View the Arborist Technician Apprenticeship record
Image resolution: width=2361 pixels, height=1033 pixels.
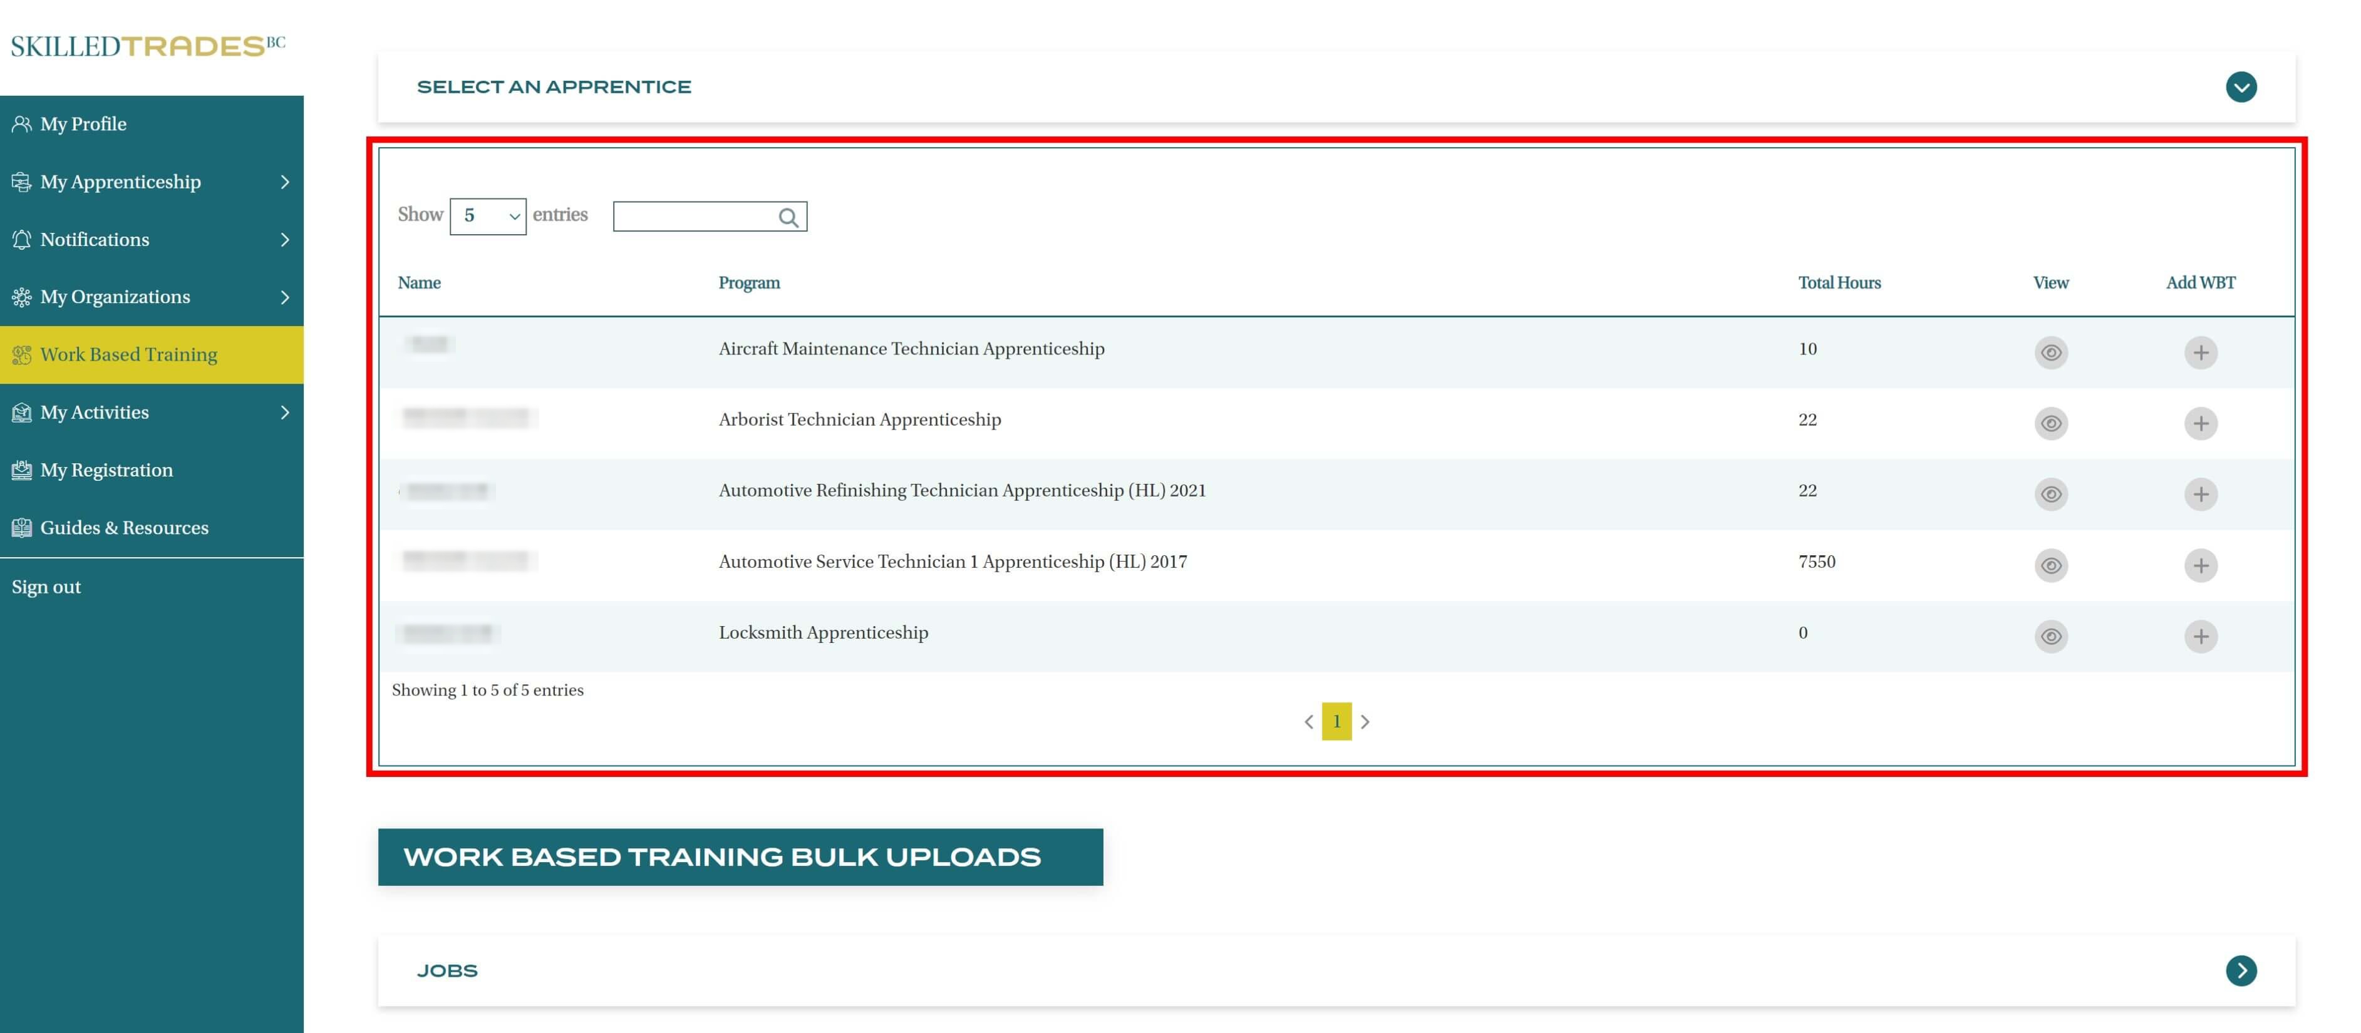tap(2050, 423)
